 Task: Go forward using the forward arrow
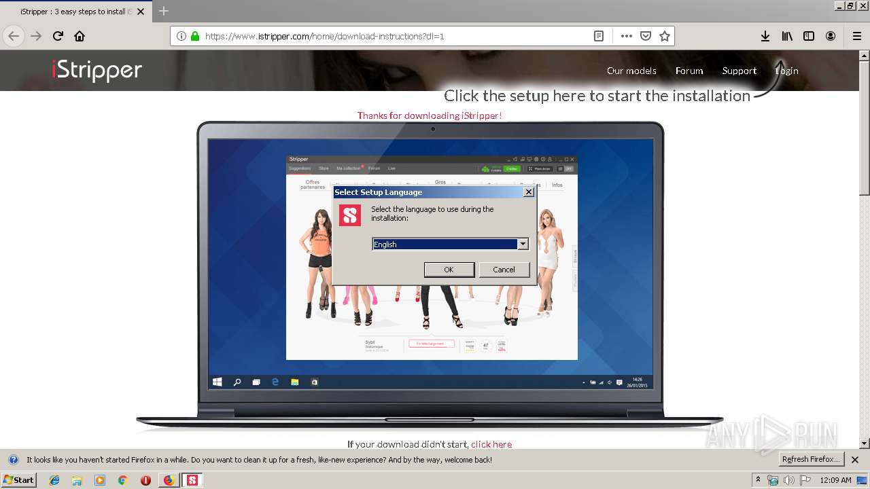[x=36, y=36]
